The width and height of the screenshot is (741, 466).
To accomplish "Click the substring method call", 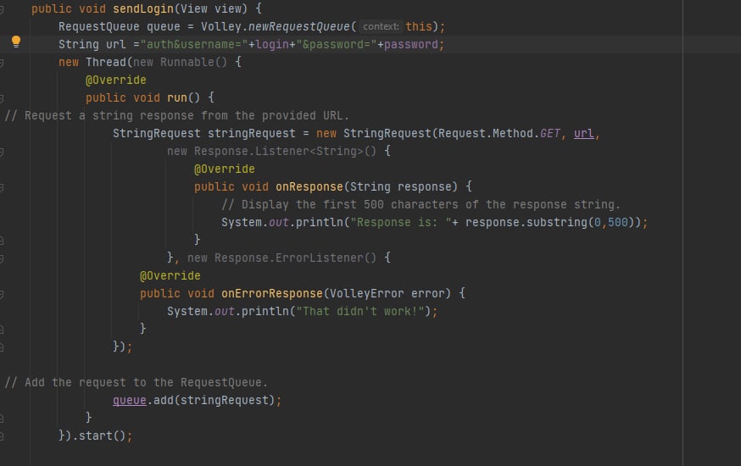I will pos(557,222).
